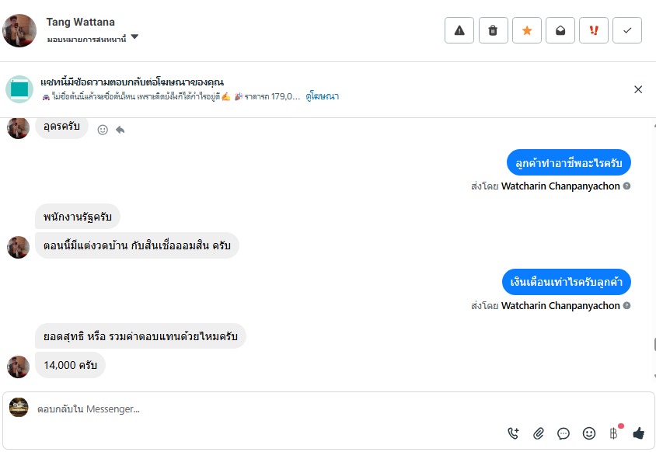
Task: Expand the assign conversation dropdown under Tang Wattana
Action: click(134, 37)
